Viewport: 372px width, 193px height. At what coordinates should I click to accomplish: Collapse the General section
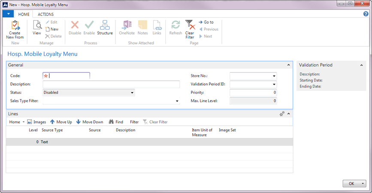tap(289, 65)
